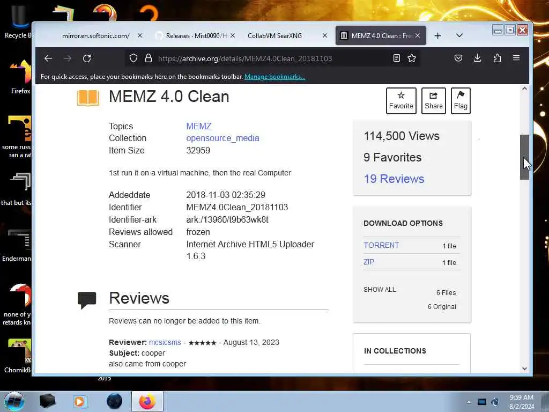
Task: Click SHOW ALL download files
Action: pyautogui.click(x=380, y=290)
